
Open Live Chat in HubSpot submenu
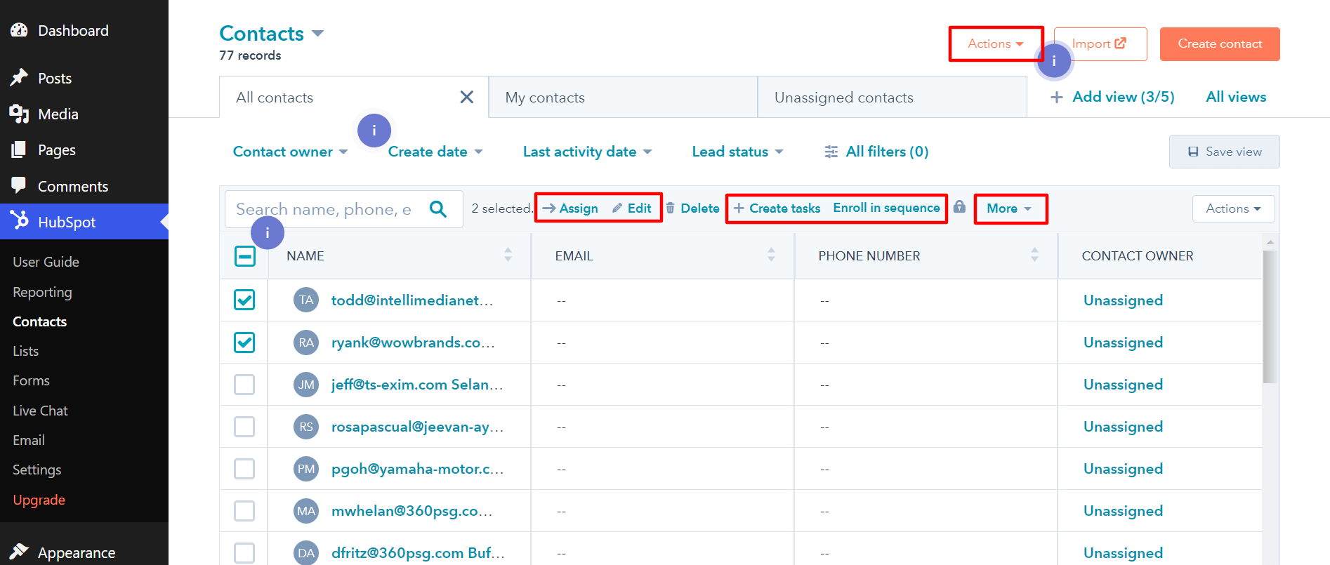[x=40, y=411]
